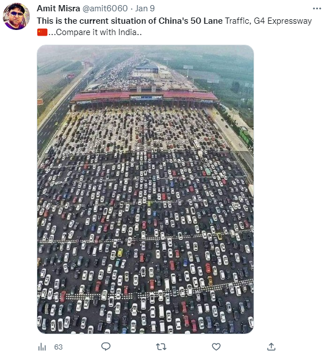
Task: Open the traffic jam photo attachment
Action: pos(146,189)
